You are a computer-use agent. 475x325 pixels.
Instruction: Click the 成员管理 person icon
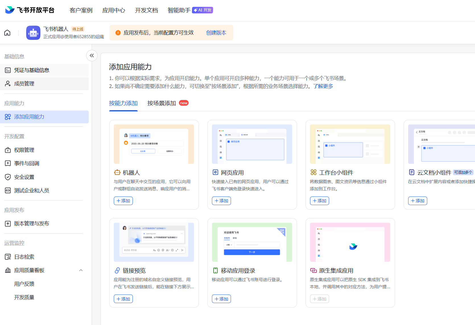pos(8,84)
